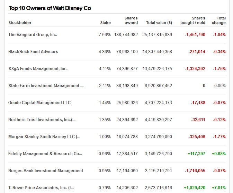Select shares sold -1,451,790
The image size is (233, 193).
(195, 35)
